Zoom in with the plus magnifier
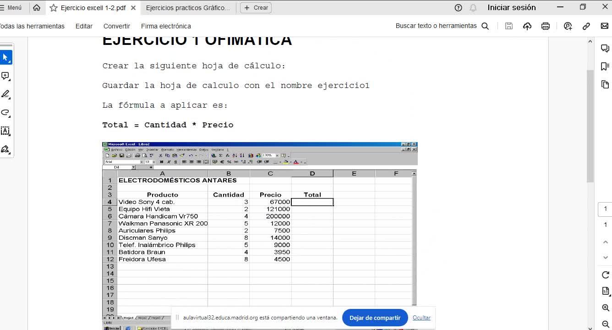This screenshot has width=612, height=330. 605,308
